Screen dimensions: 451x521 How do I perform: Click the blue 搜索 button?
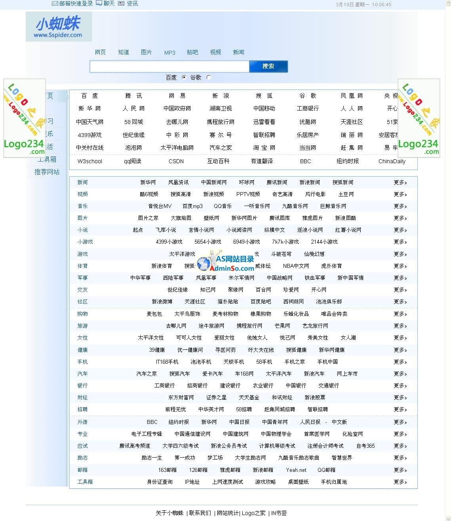(268, 66)
